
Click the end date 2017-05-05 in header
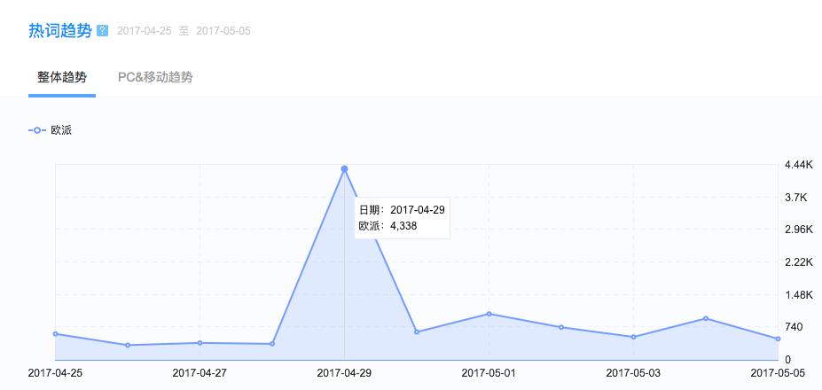(x=223, y=31)
